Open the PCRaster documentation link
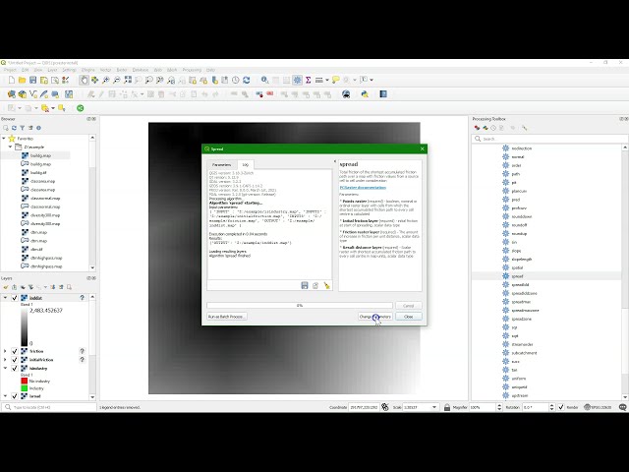The height and width of the screenshot is (472, 629). pos(363,188)
